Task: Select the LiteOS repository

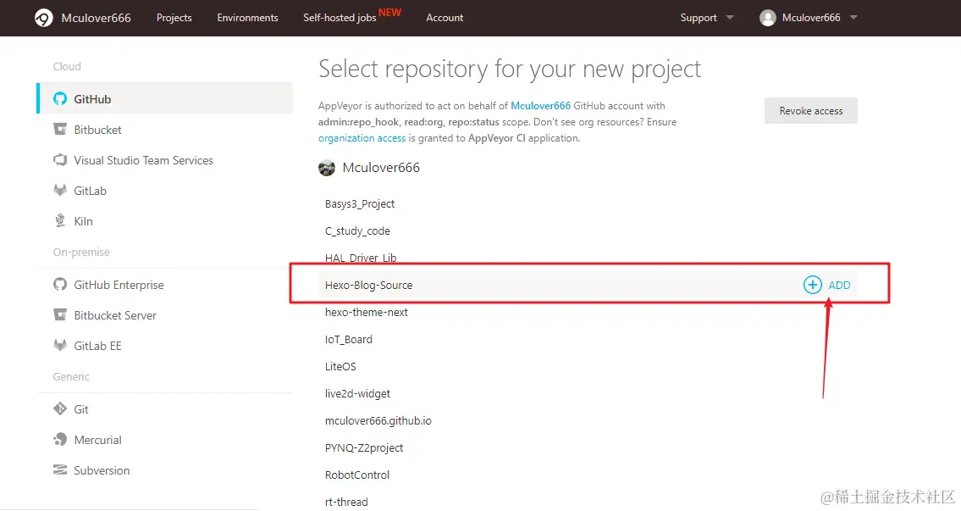Action: click(340, 366)
